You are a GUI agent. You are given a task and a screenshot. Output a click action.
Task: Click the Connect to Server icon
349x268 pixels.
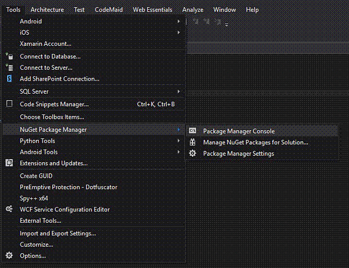[9, 68]
